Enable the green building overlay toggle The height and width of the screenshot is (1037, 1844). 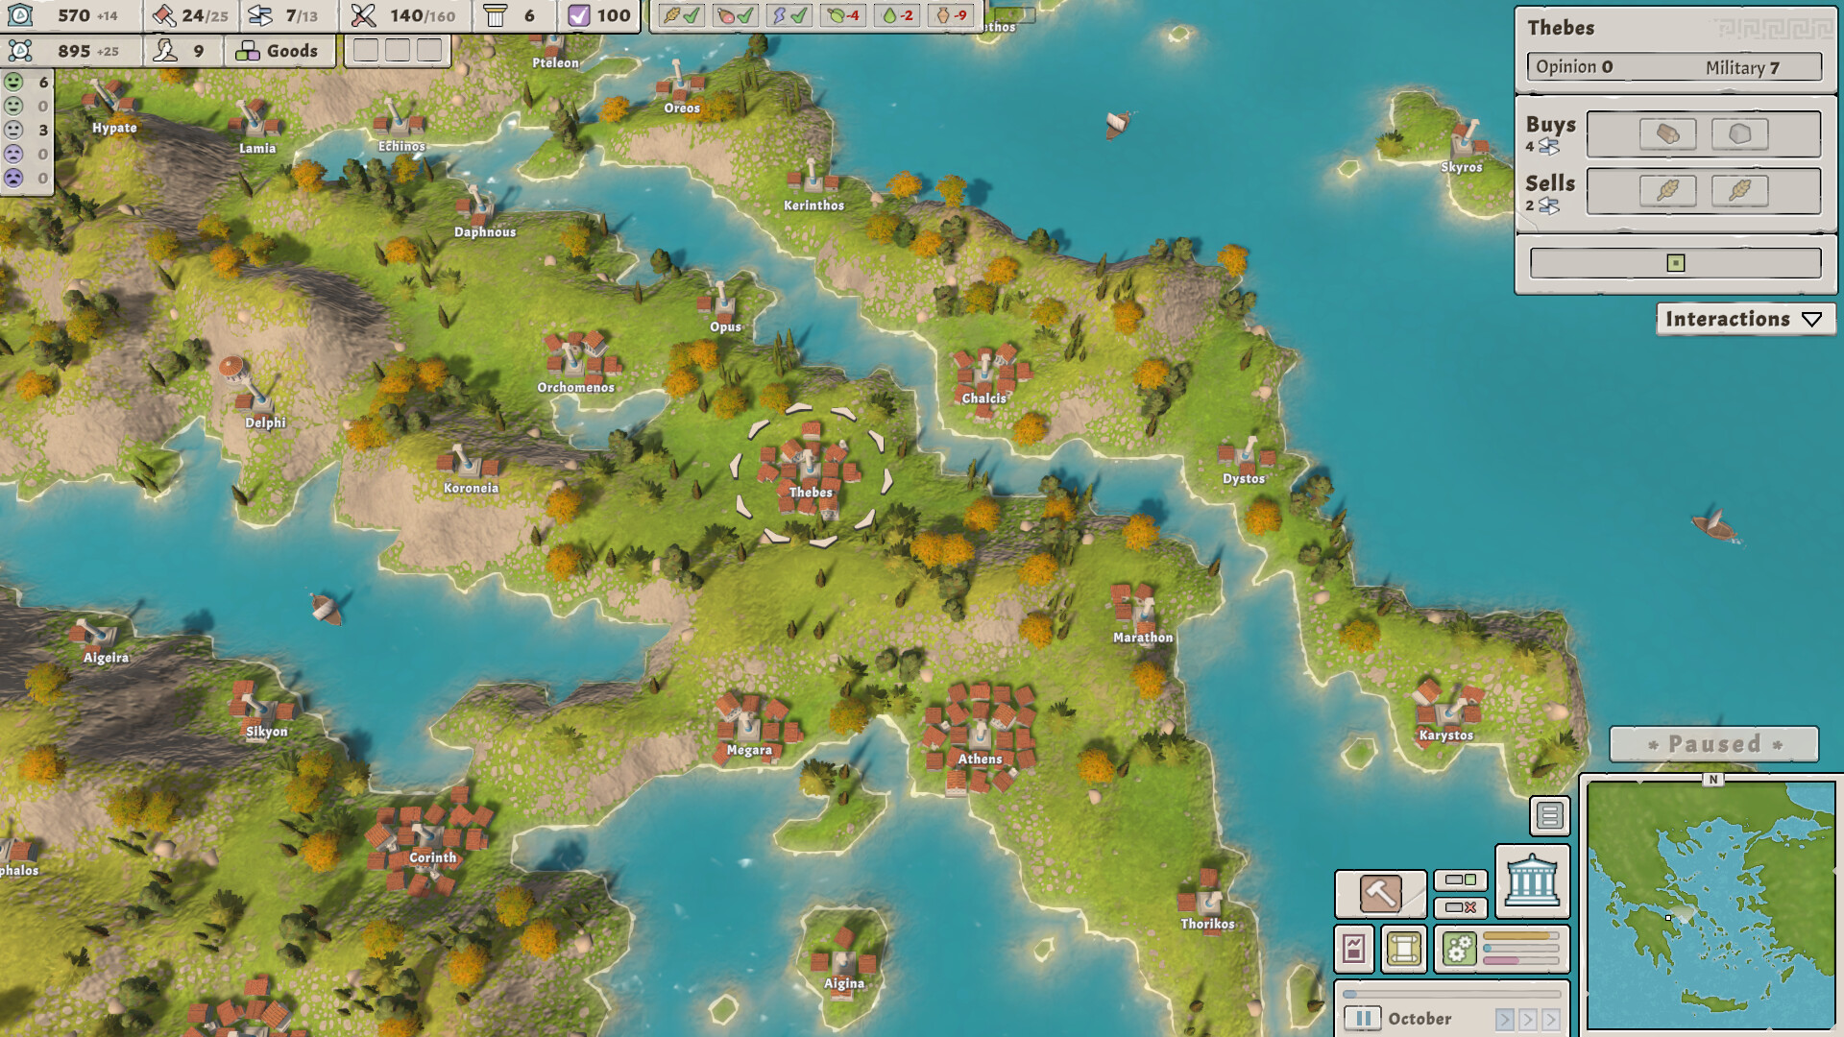pyautogui.click(x=1461, y=880)
